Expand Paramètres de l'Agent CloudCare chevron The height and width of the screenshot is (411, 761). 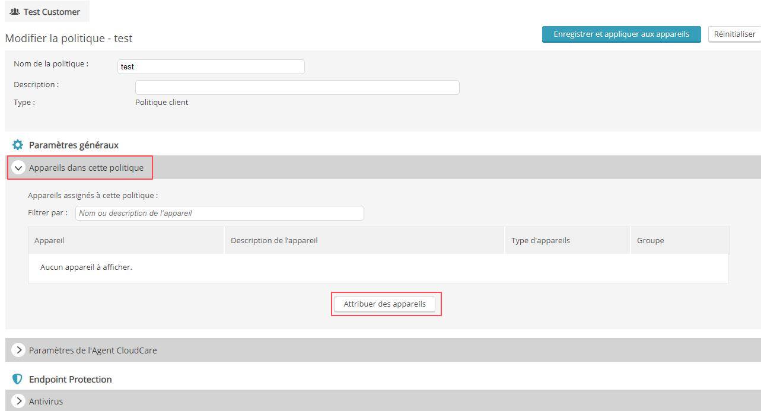(x=18, y=350)
